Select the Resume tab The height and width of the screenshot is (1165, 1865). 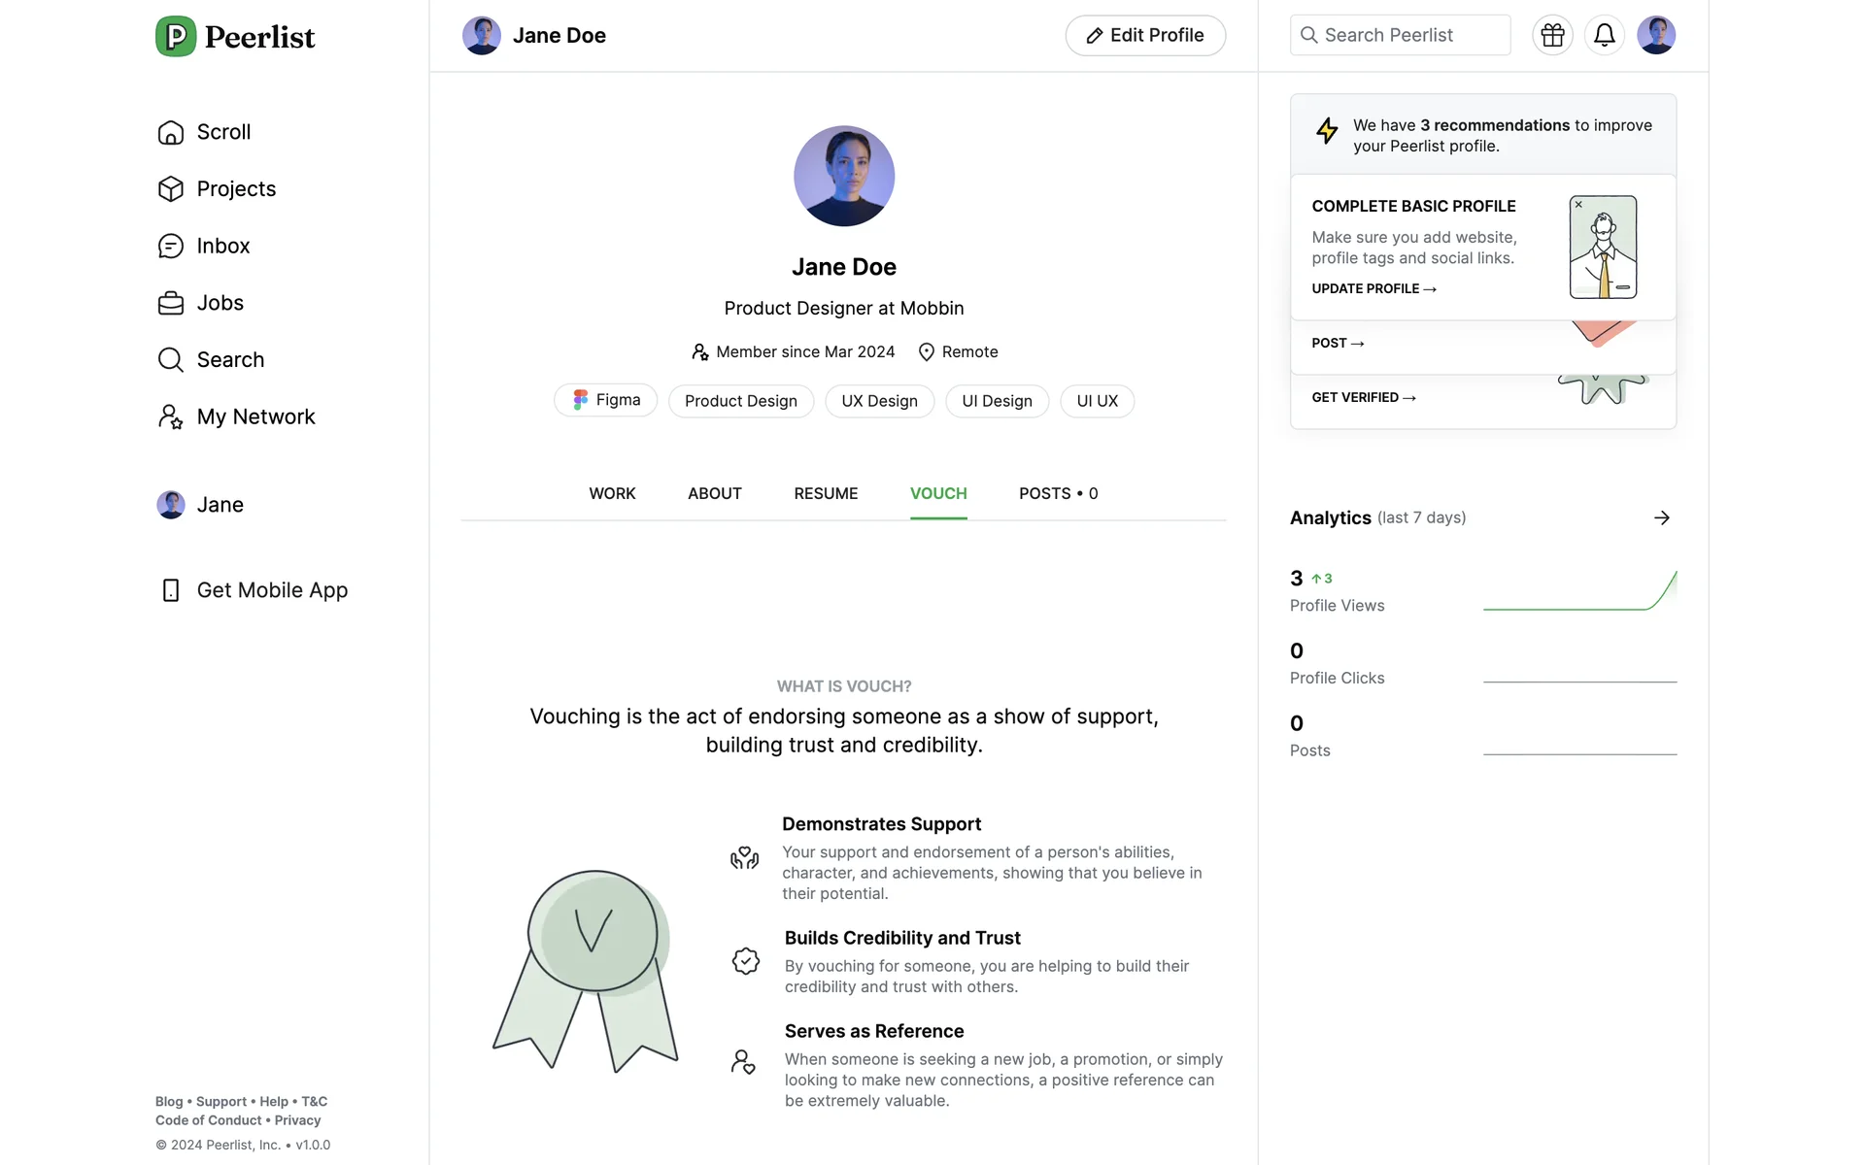[x=826, y=494]
